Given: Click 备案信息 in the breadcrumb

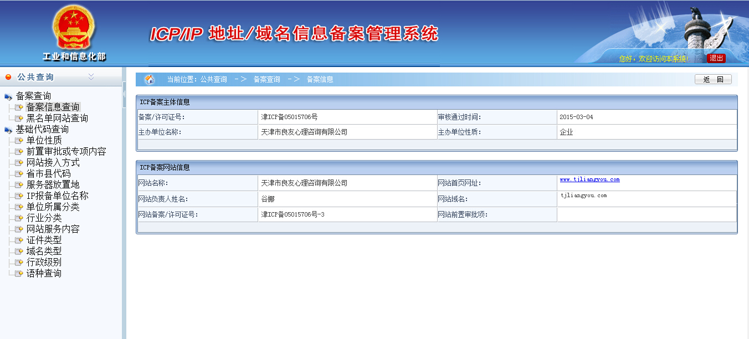Looking at the screenshot, I should (x=320, y=79).
